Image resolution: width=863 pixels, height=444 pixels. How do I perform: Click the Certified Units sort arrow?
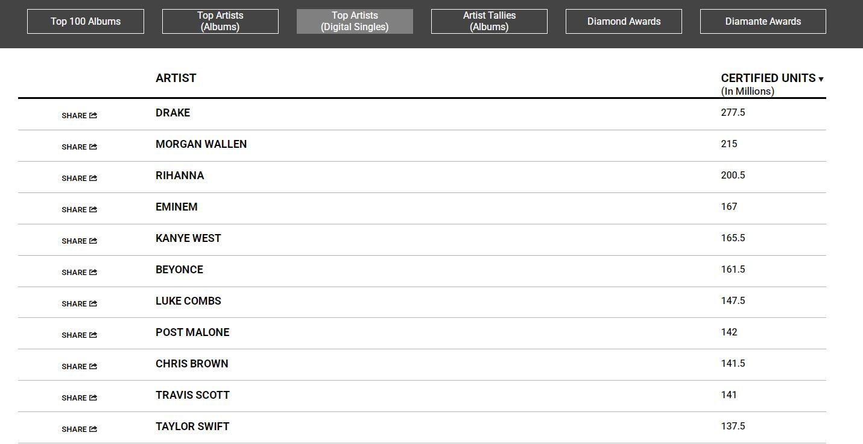[821, 79]
